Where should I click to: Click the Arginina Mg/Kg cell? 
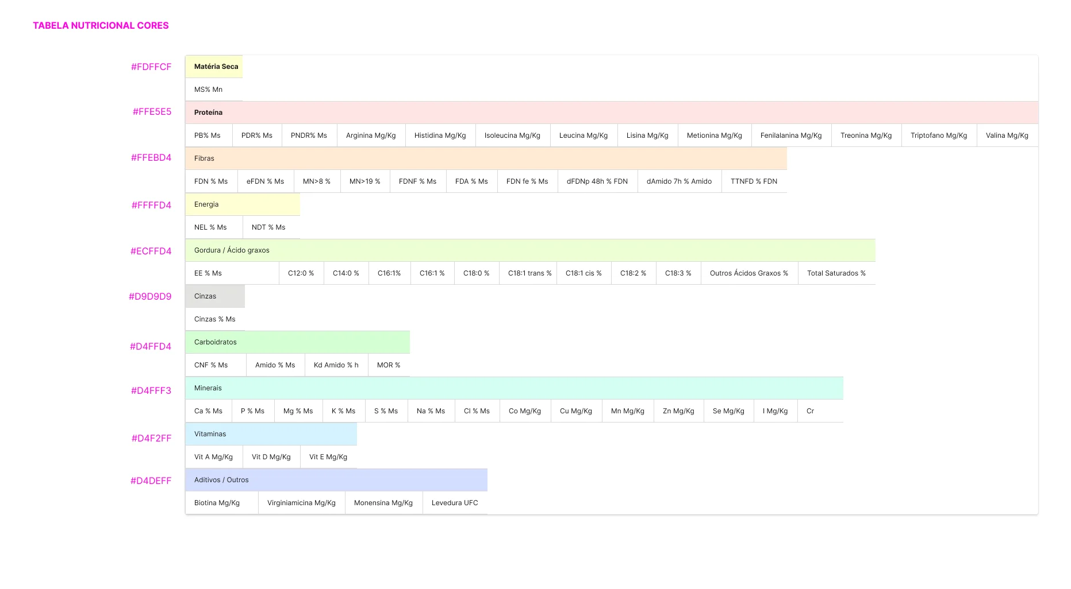point(371,135)
